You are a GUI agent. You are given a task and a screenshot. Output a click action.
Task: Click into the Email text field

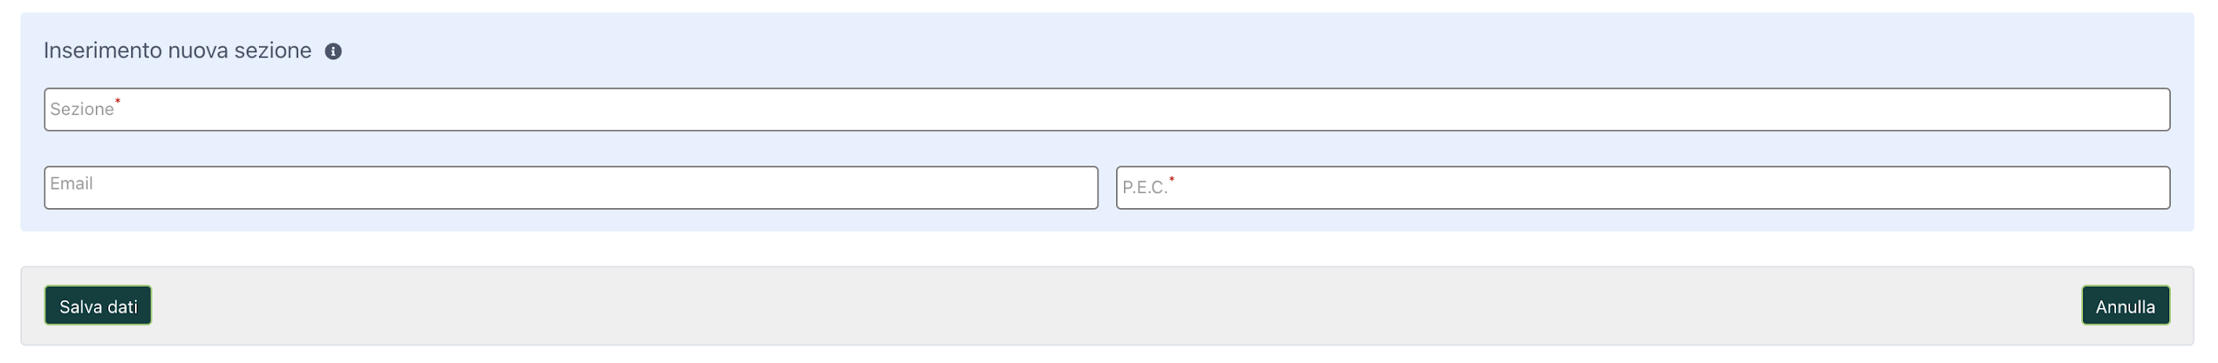tap(571, 188)
